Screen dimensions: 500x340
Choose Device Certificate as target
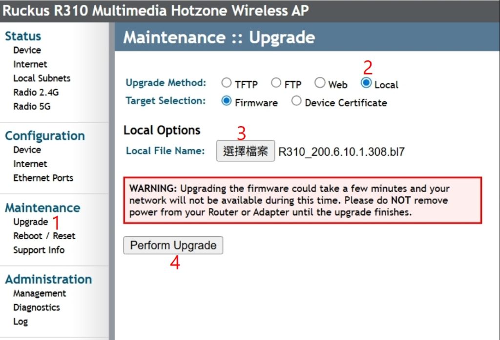pyautogui.click(x=296, y=101)
